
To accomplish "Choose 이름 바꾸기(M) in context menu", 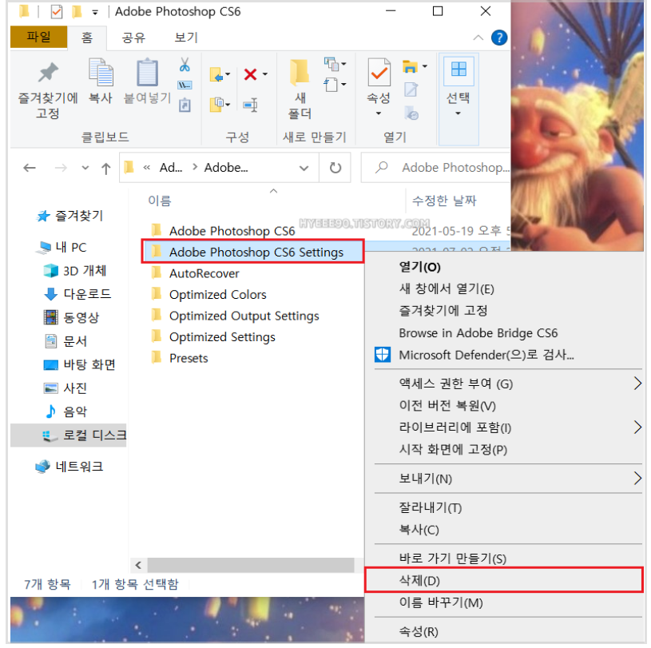I will 503,602.
